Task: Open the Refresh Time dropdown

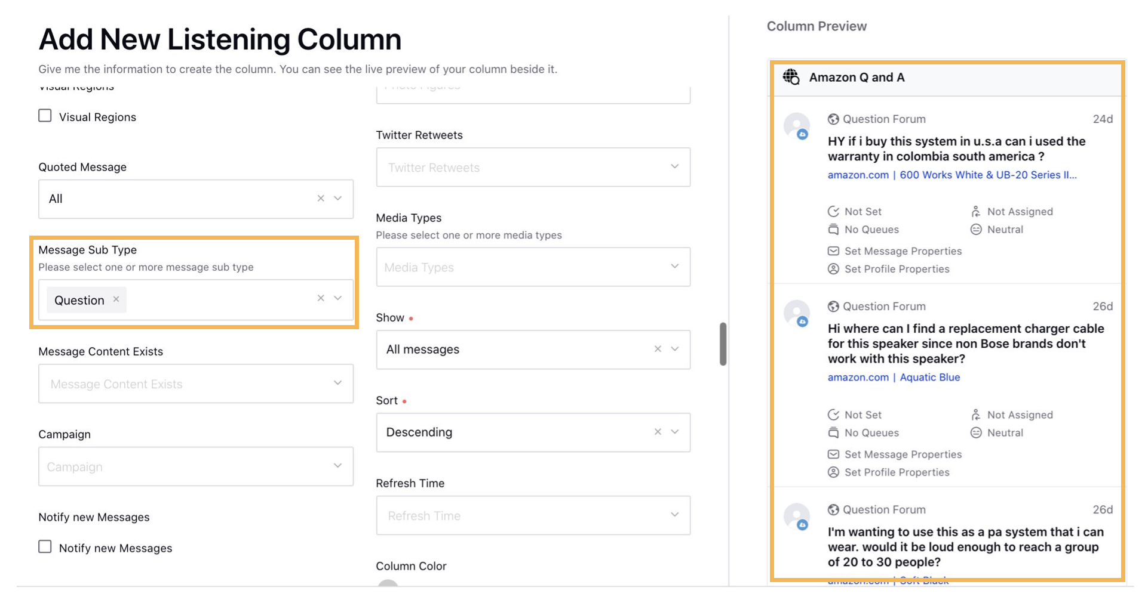Action: pos(533,515)
